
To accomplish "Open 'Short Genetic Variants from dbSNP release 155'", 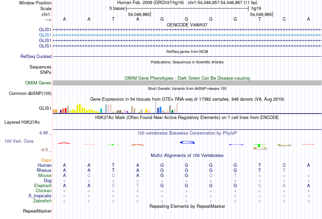I will 187,88.
